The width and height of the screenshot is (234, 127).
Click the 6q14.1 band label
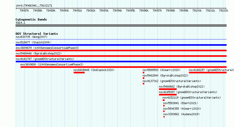click(x=21, y=23)
